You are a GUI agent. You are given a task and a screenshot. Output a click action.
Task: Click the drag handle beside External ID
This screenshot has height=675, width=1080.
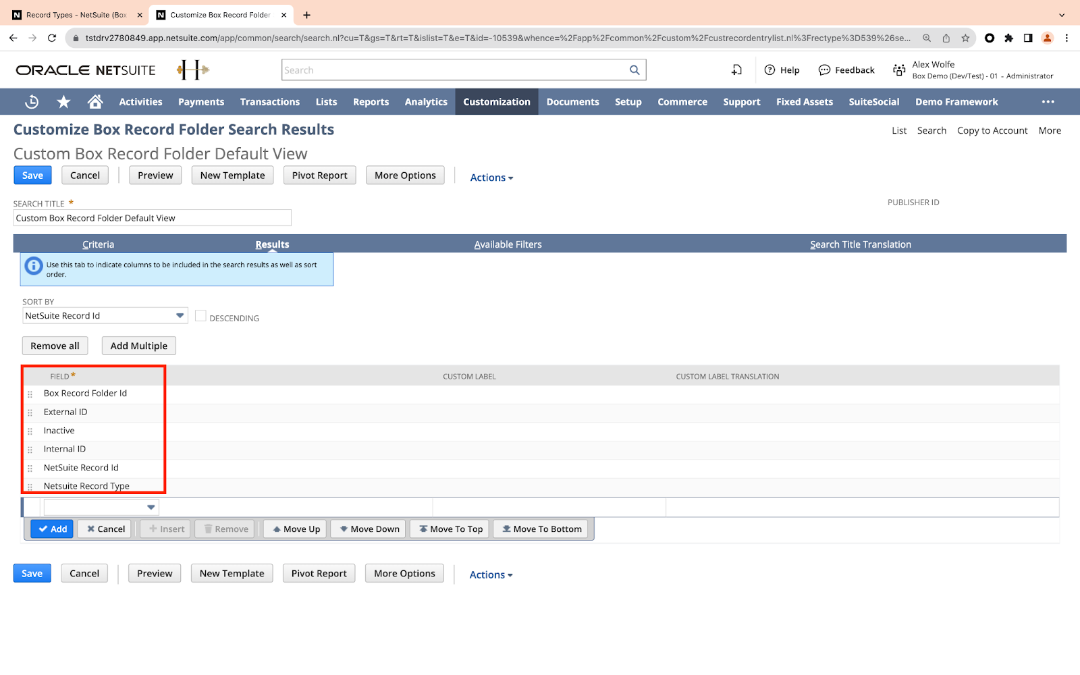pyautogui.click(x=30, y=412)
